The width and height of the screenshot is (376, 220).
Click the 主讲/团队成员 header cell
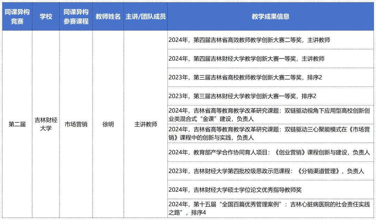(146, 17)
